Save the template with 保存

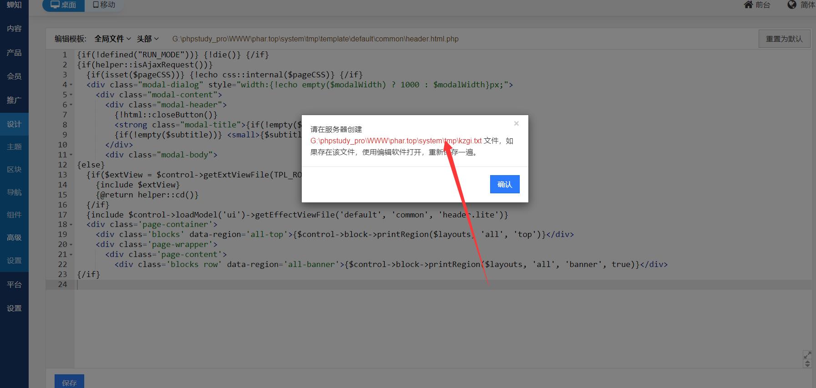pyautogui.click(x=69, y=383)
